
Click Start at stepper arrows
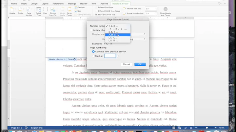coord(118,56)
